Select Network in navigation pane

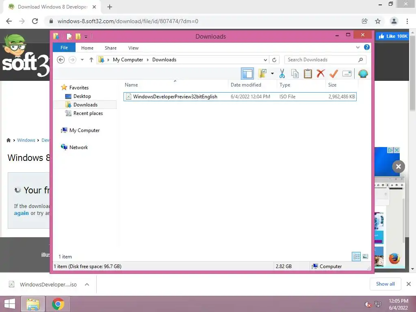click(78, 147)
